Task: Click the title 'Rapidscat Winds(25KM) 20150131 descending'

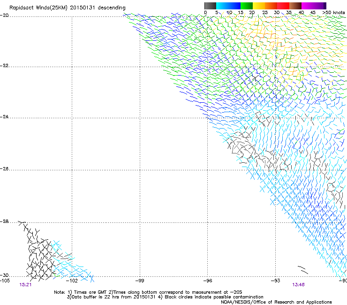Action: [x=68, y=8]
